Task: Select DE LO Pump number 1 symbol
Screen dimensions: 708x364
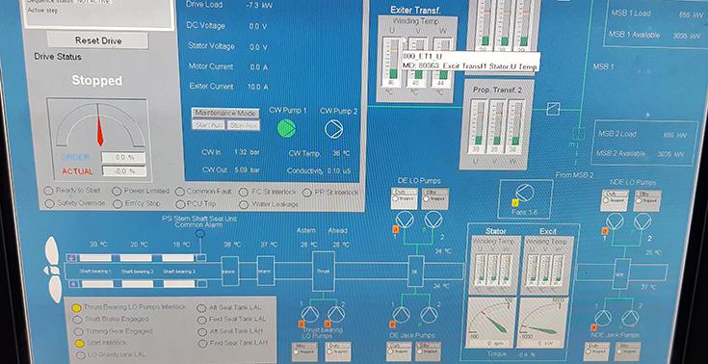Action: [405, 220]
